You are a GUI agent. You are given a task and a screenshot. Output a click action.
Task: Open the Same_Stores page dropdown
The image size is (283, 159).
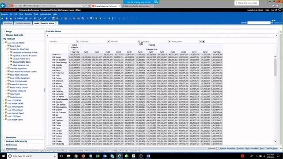[200, 42]
